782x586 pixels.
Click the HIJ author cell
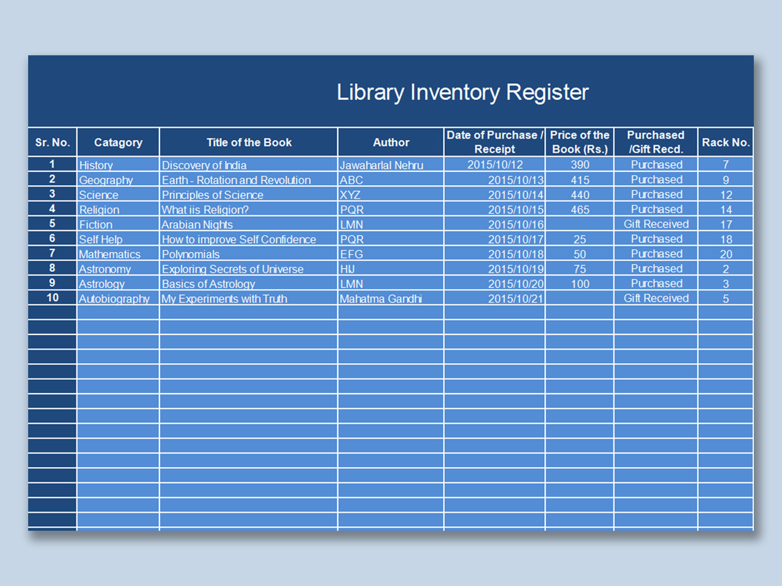click(x=391, y=269)
